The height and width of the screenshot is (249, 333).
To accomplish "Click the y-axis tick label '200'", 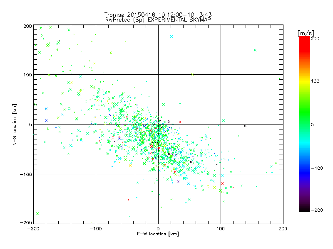I will [28, 26].
